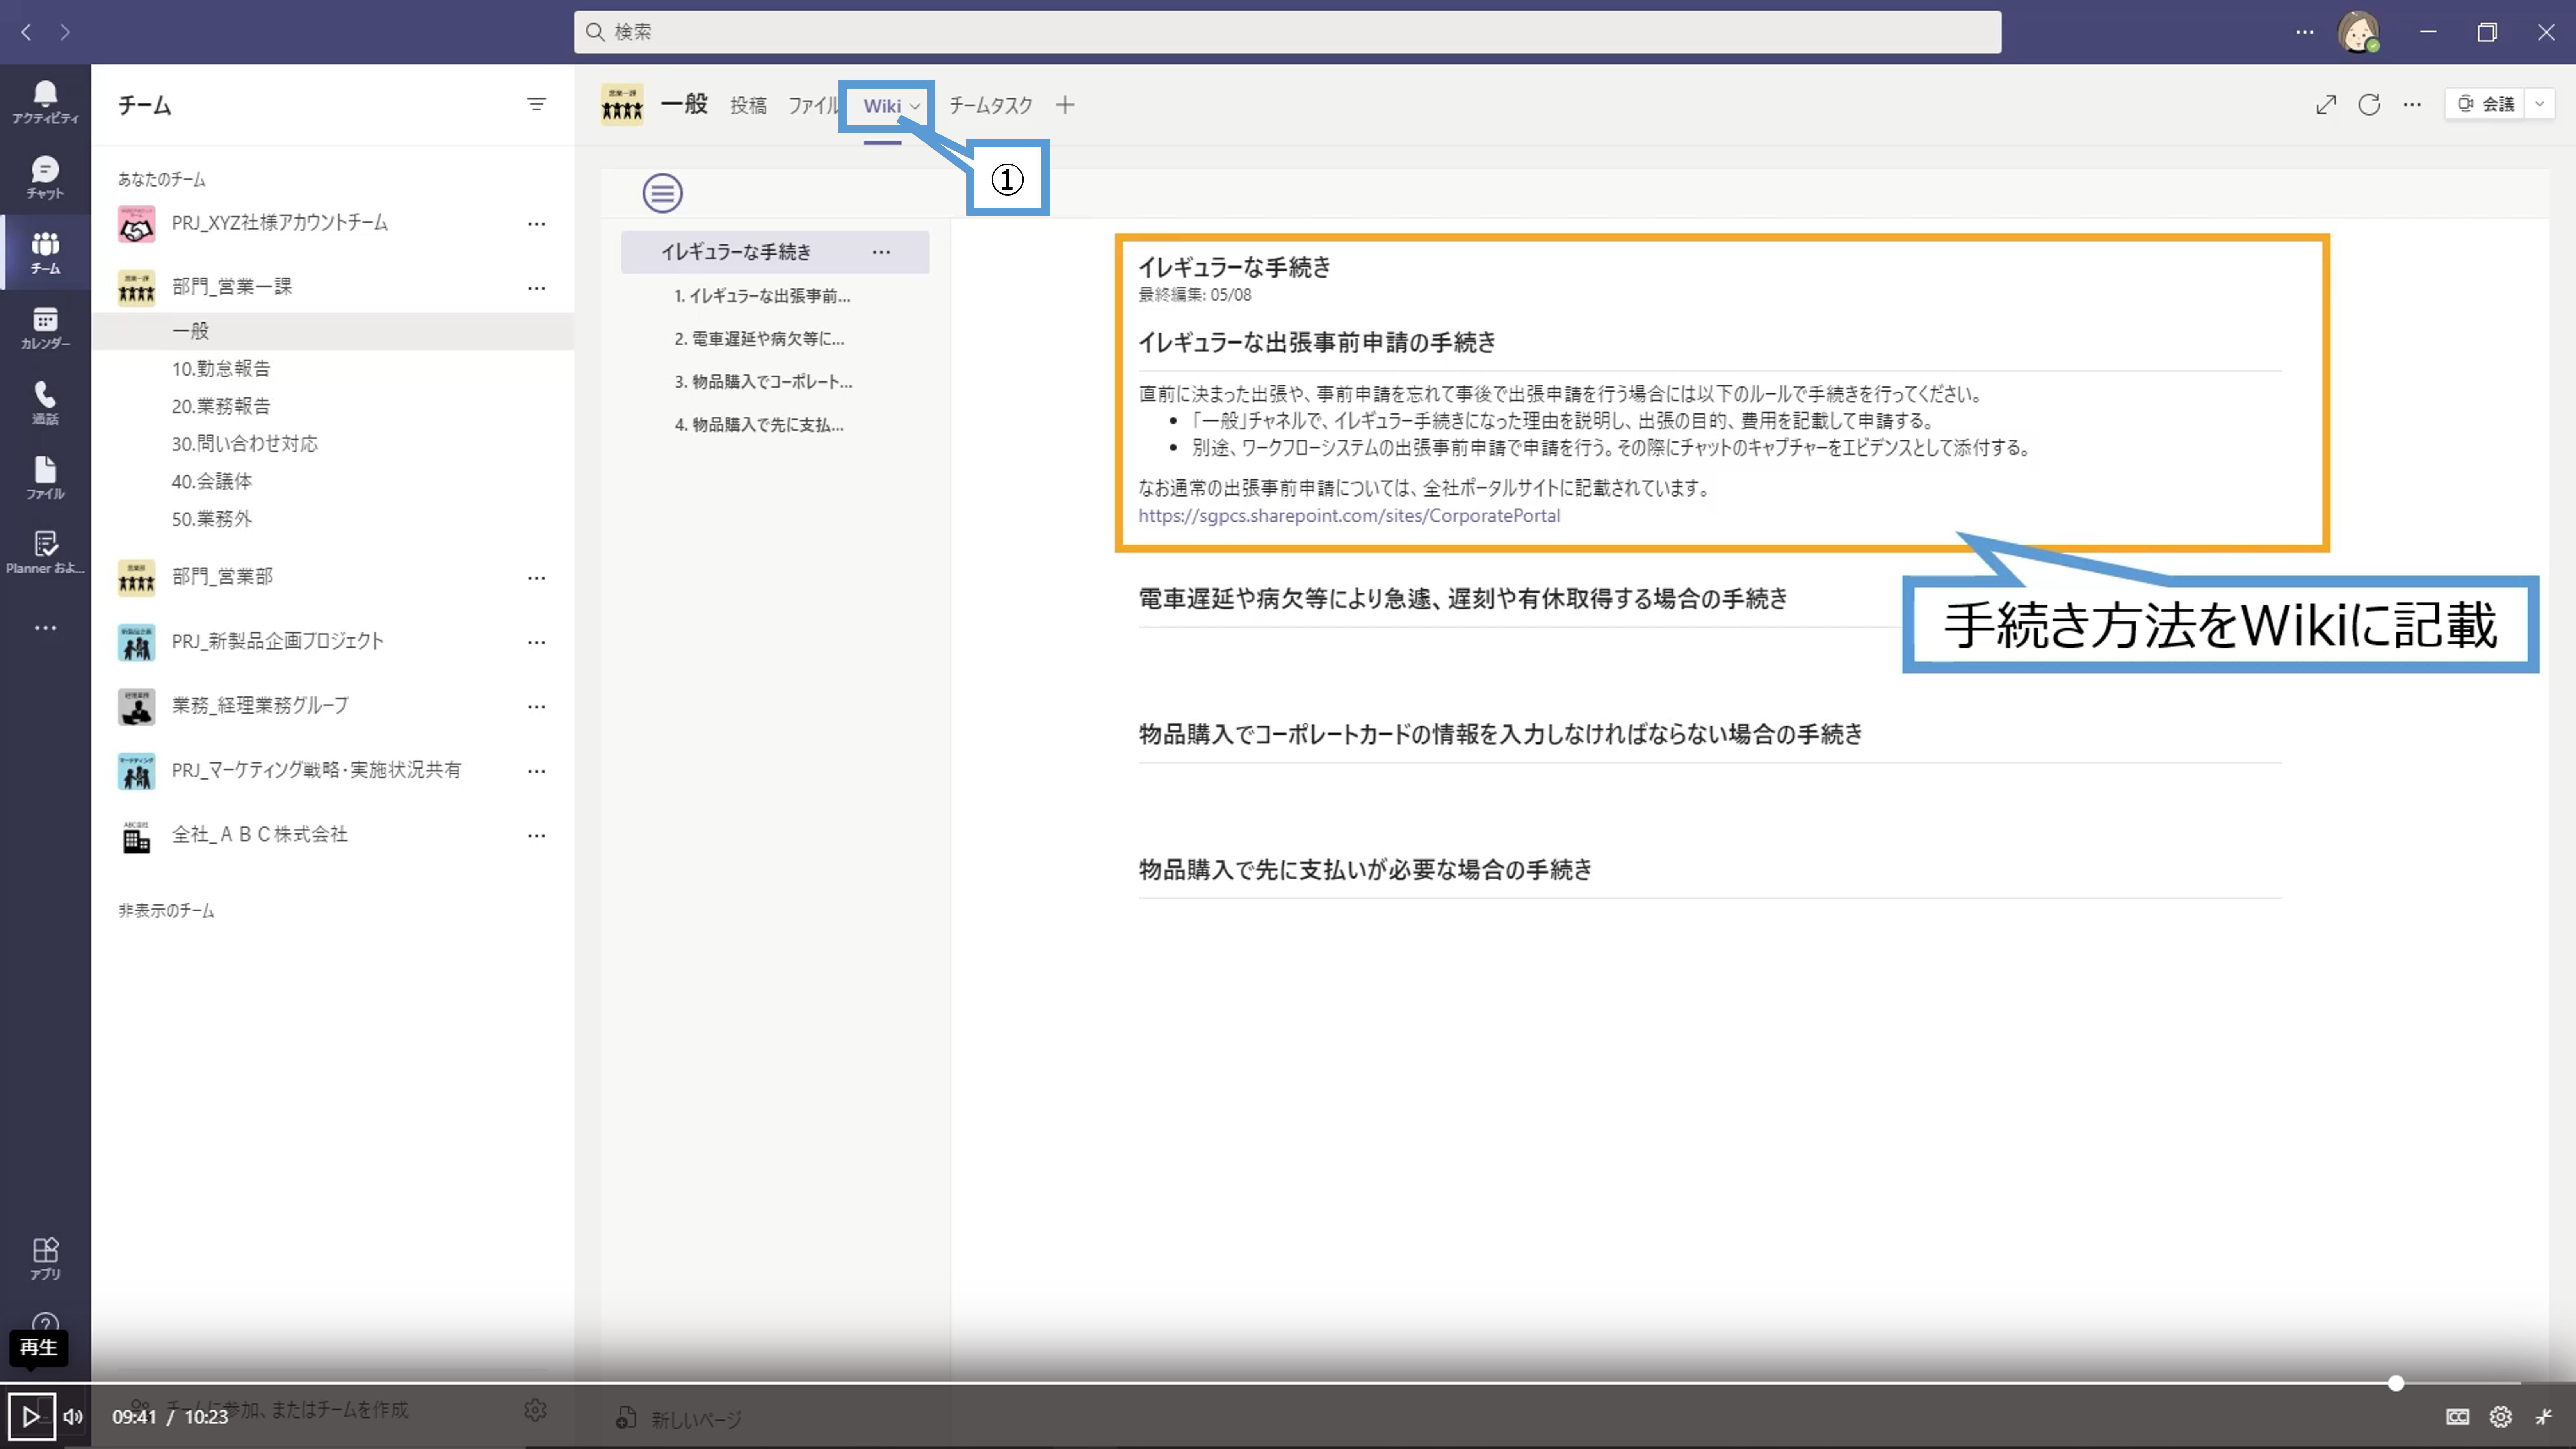Show more apps via sidebar ellipsis
Screen dimensions: 2576x1449
tap(45, 628)
